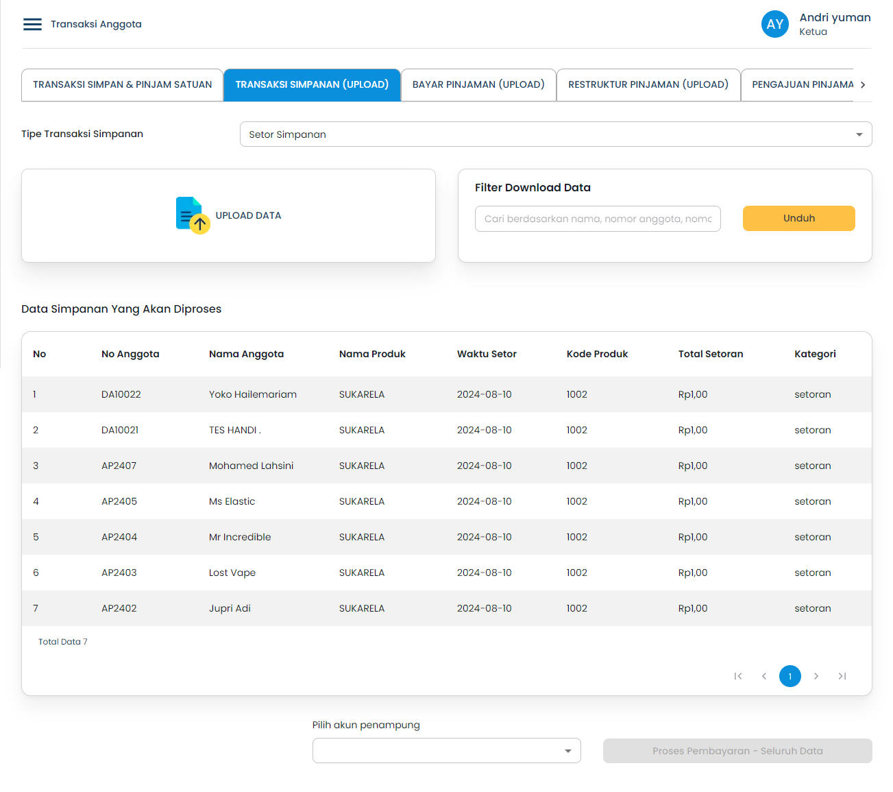This screenshot has height=792, width=893.
Task: Expand Tipe Transaksi Simpanan dropdown
Action: (x=555, y=134)
